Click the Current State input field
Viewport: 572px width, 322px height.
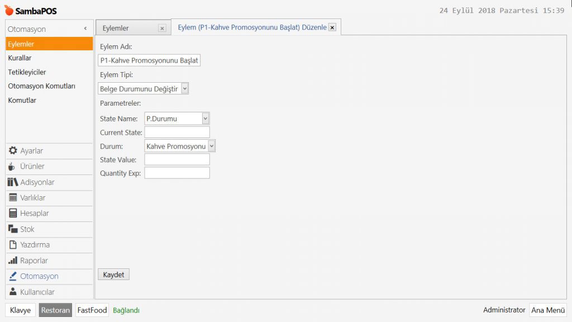coord(177,132)
